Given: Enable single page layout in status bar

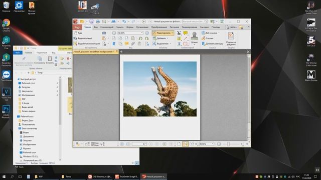Looking at the screenshot, I should [x=179, y=144].
